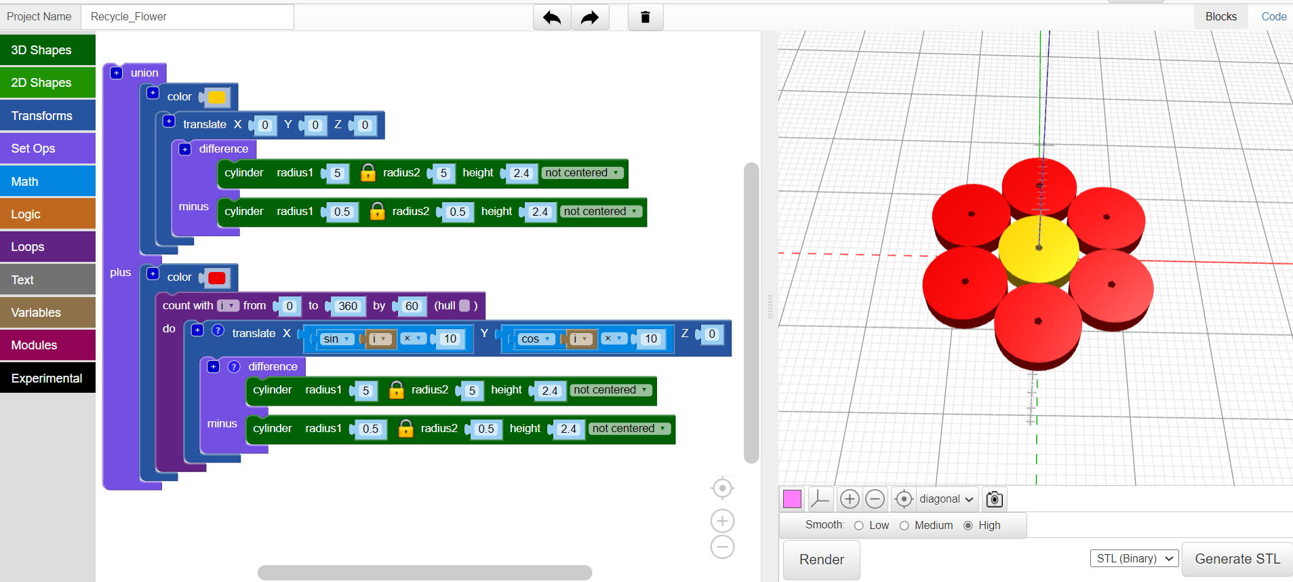Image resolution: width=1293 pixels, height=582 pixels.
Task: Click the 360 value in the count loop
Action: [348, 306]
